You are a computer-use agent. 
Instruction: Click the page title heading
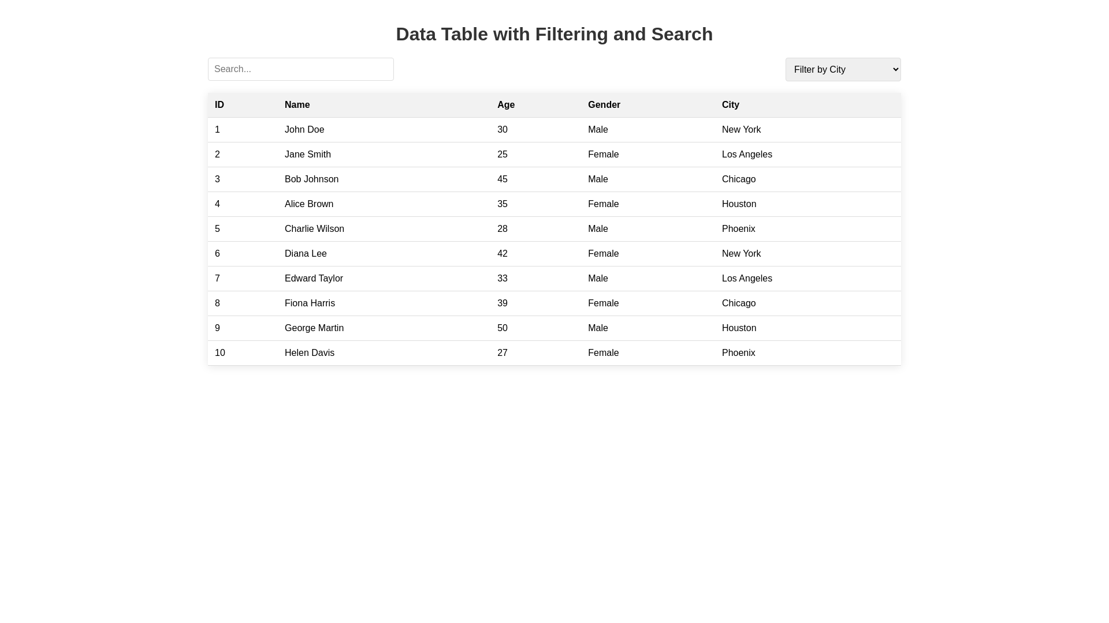554,34
